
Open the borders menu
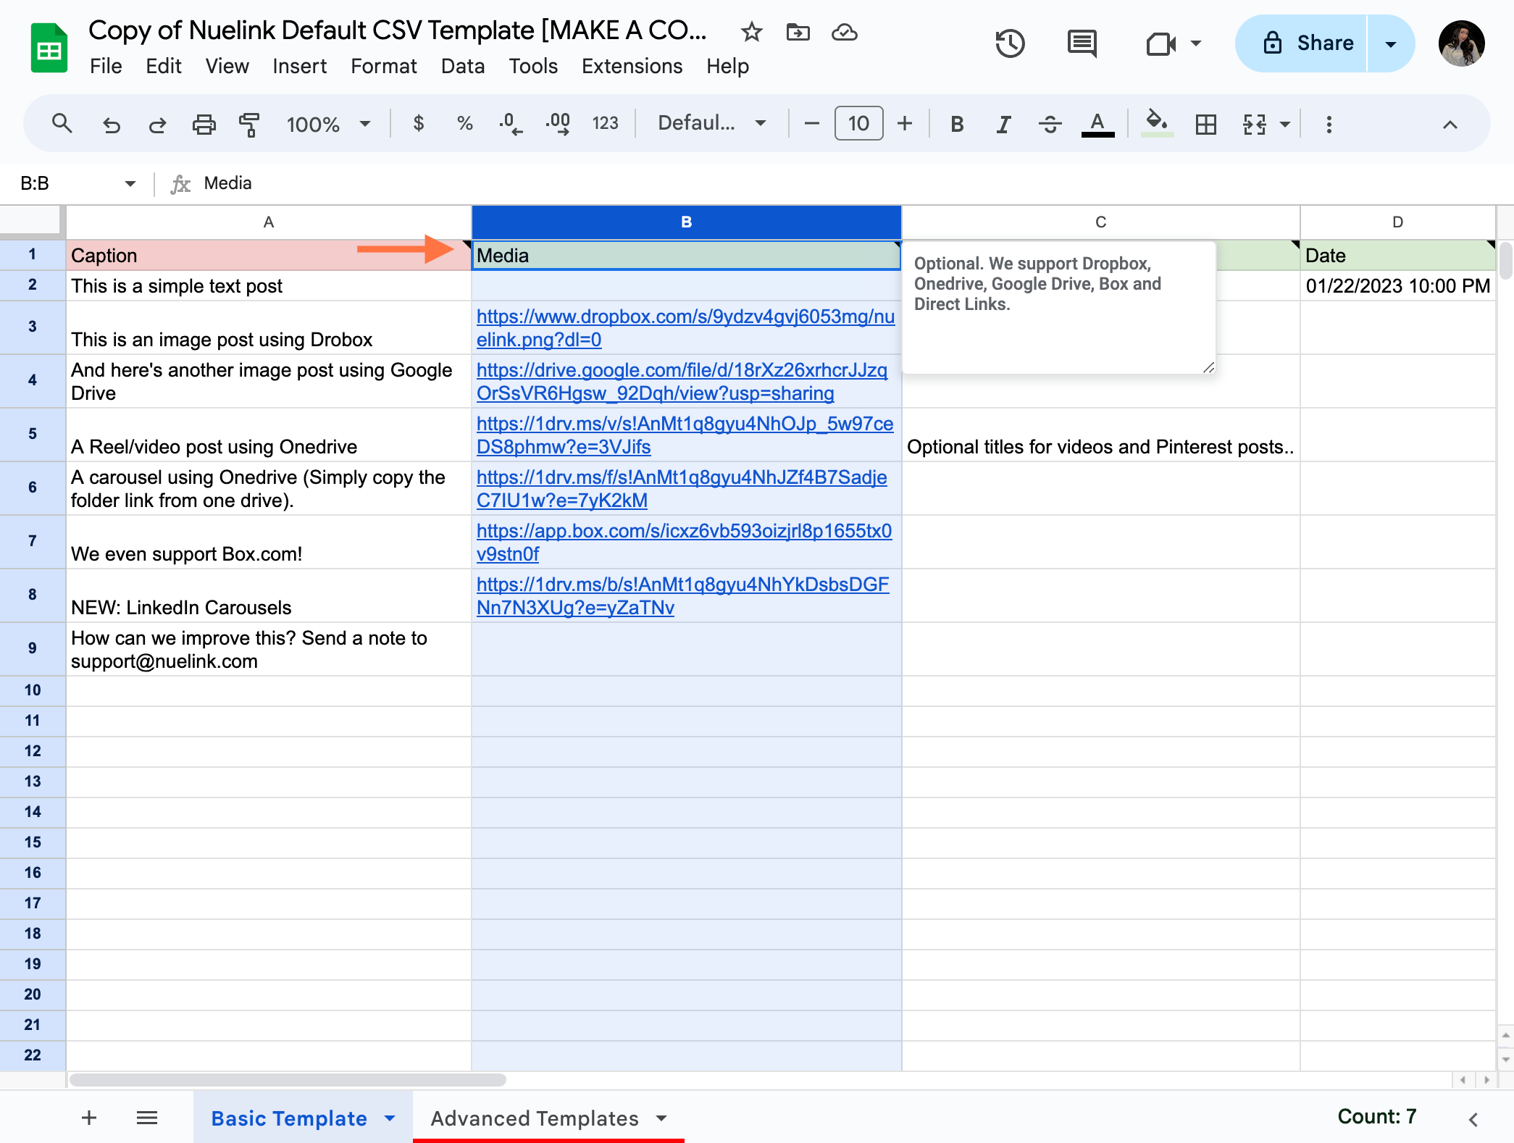[x=1206, y=124]
